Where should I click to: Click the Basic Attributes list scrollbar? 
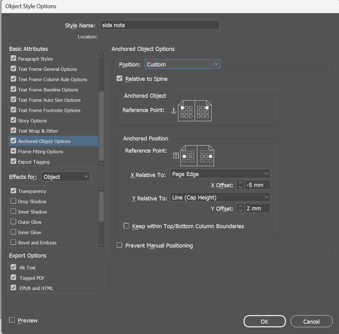pos(101,125)
